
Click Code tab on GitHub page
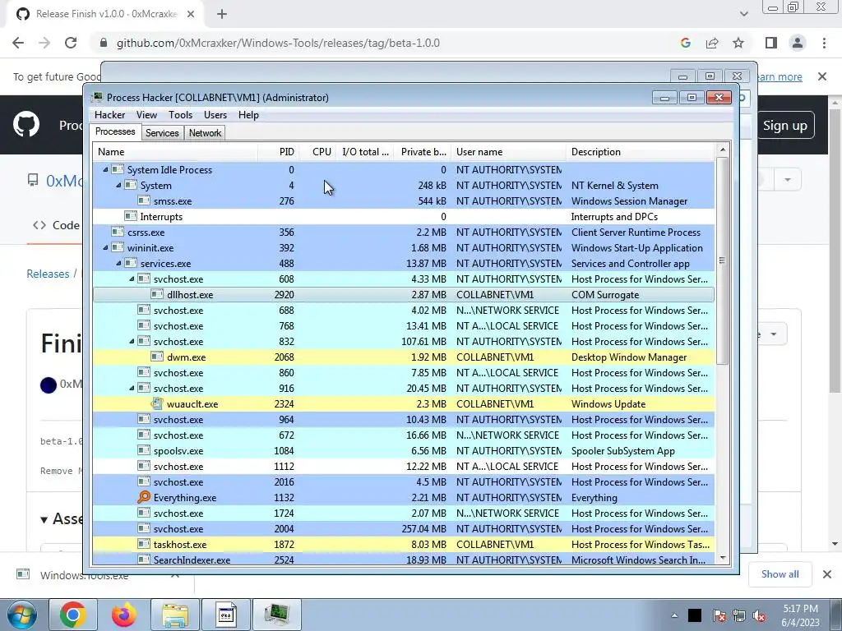point(57,225)
